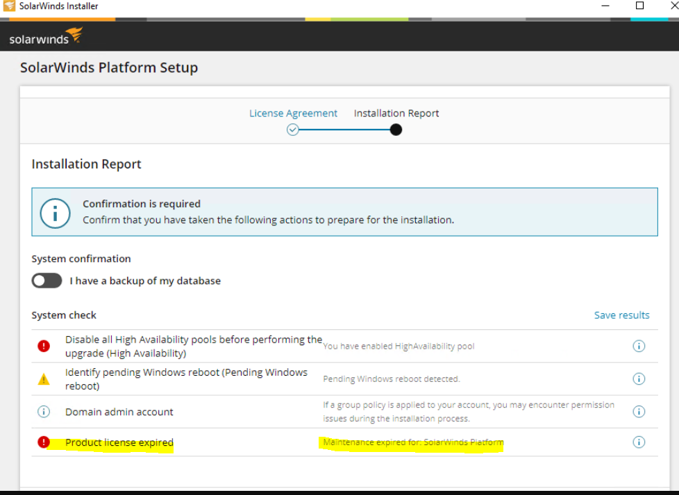679x495 pixels.
Task: Click the License Agreement completed checkmark circle
Action: click(x=293, y=130)
